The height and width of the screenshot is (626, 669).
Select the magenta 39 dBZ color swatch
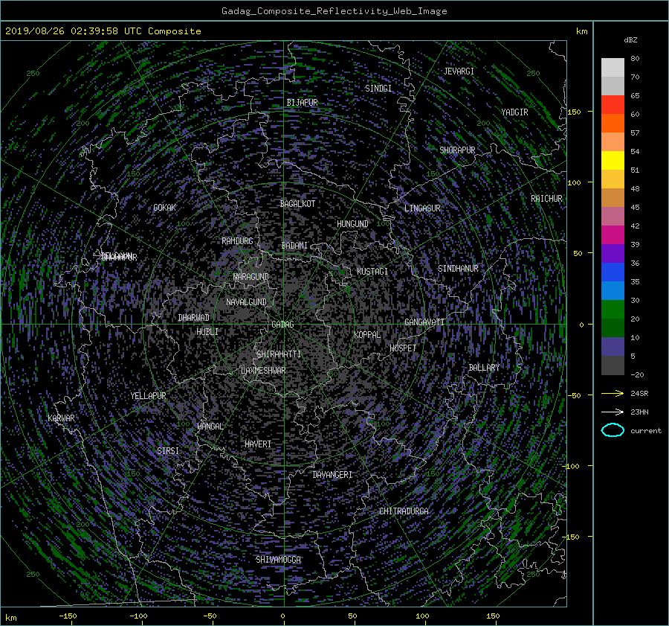613,235
